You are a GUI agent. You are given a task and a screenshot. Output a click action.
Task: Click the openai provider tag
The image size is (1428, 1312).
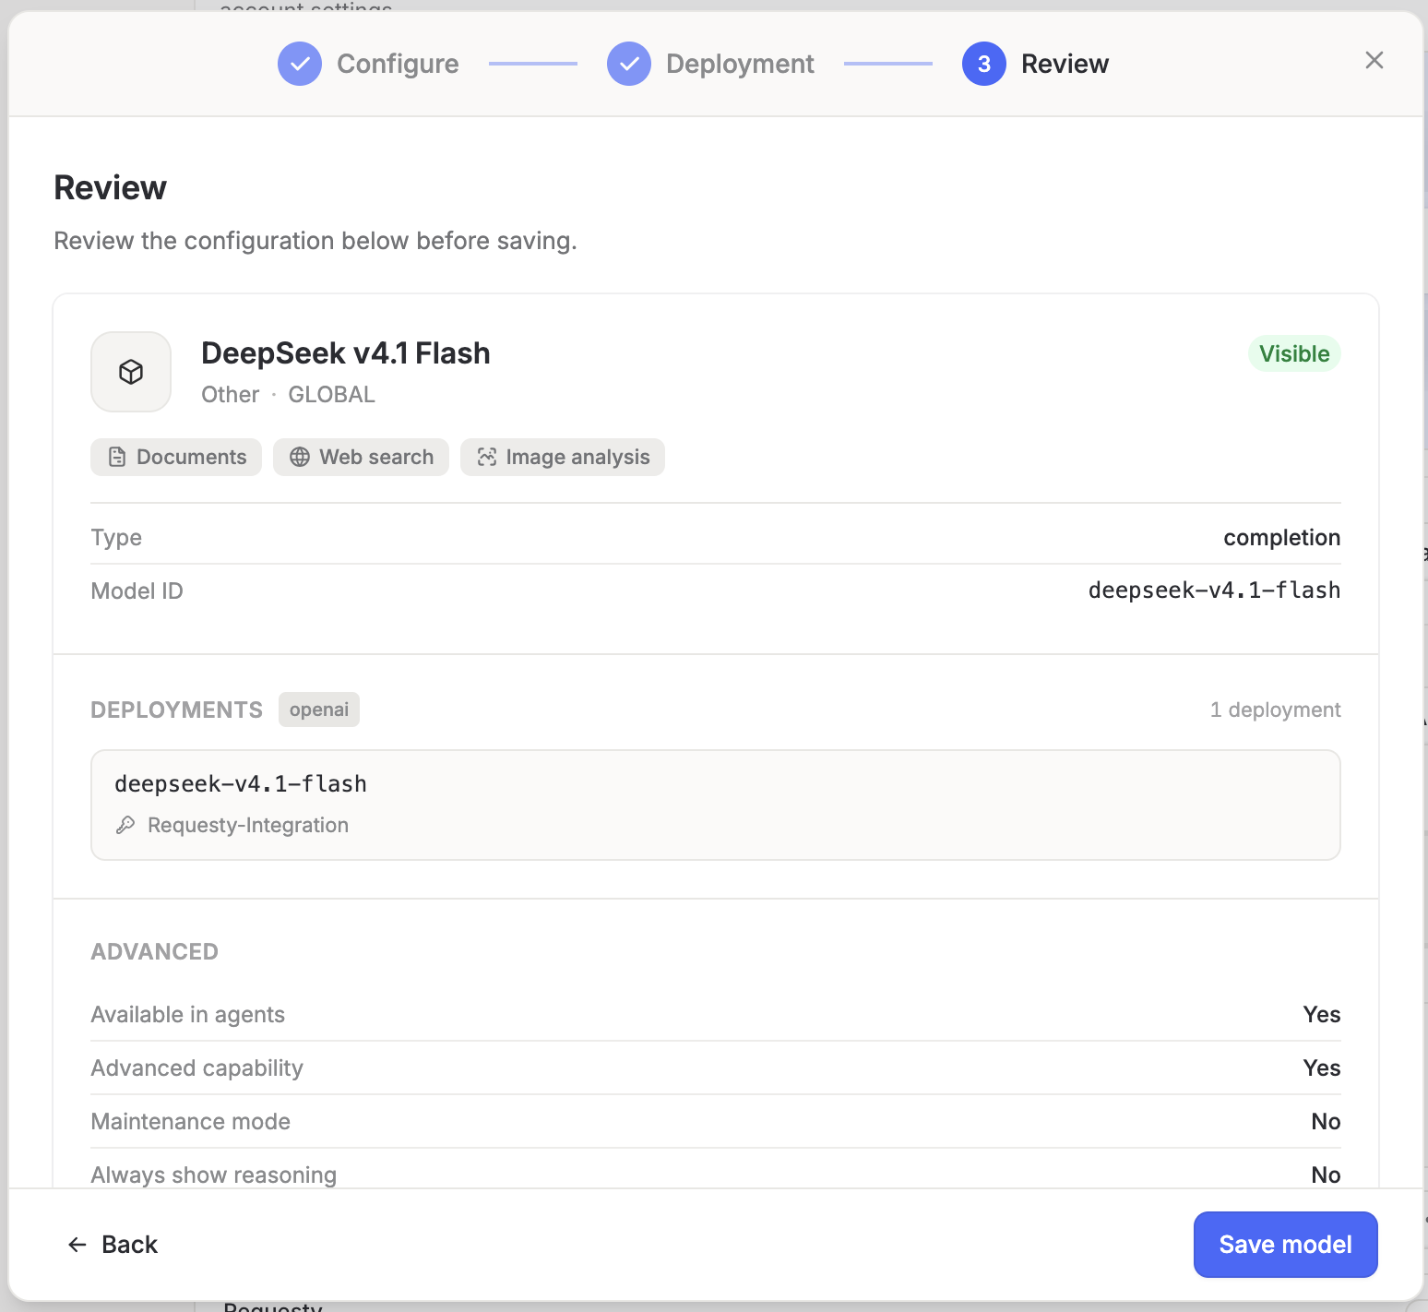(319, 710)
